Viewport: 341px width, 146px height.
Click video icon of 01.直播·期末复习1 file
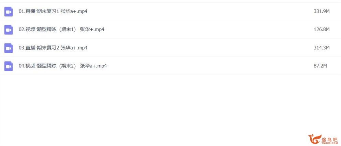coord(9,12)
